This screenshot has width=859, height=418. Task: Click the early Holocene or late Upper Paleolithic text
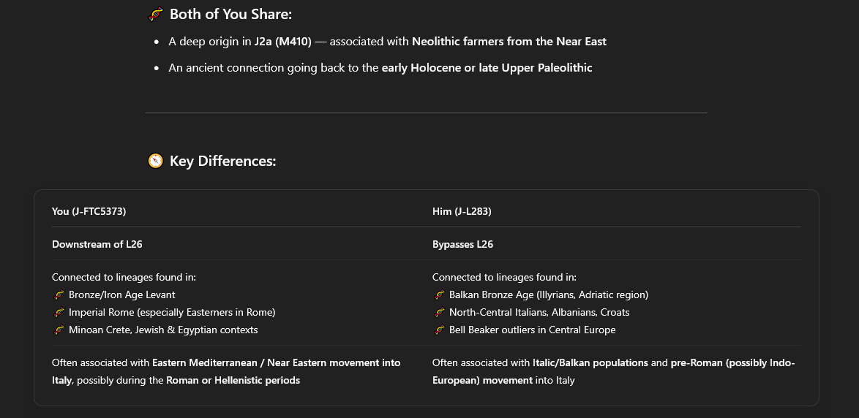pos(487,68)
